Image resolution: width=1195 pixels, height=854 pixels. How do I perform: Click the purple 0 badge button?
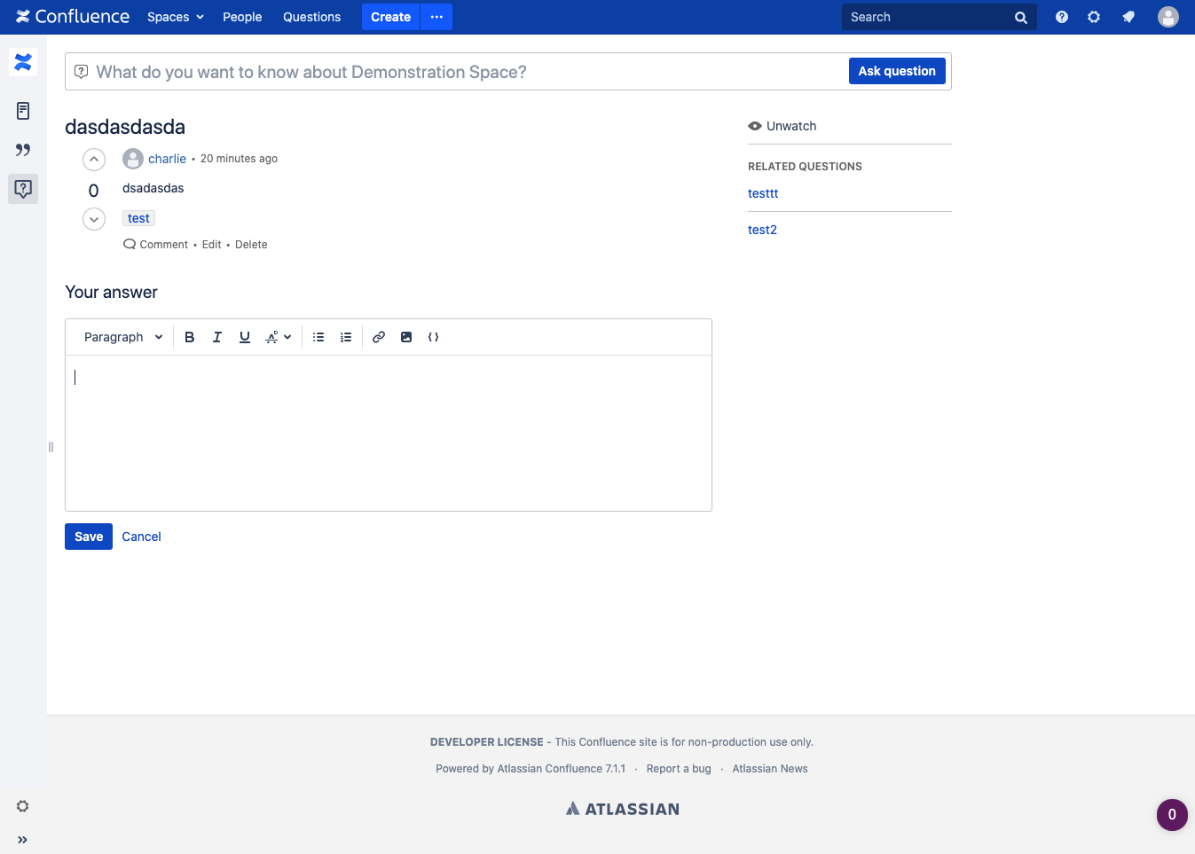1172,815
